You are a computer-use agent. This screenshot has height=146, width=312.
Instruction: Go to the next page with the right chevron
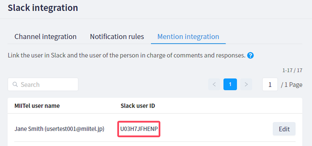point(246,84)
